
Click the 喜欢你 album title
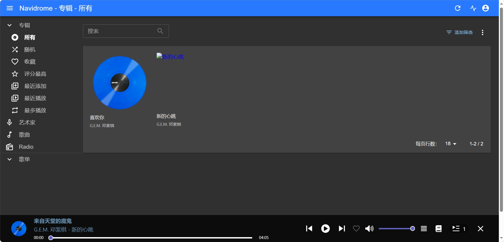pos(97,118)
